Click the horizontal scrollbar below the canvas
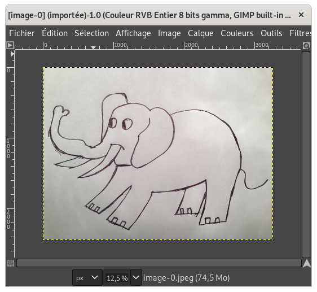Viewport: 317px width, 292px height. tap(159, 263)
